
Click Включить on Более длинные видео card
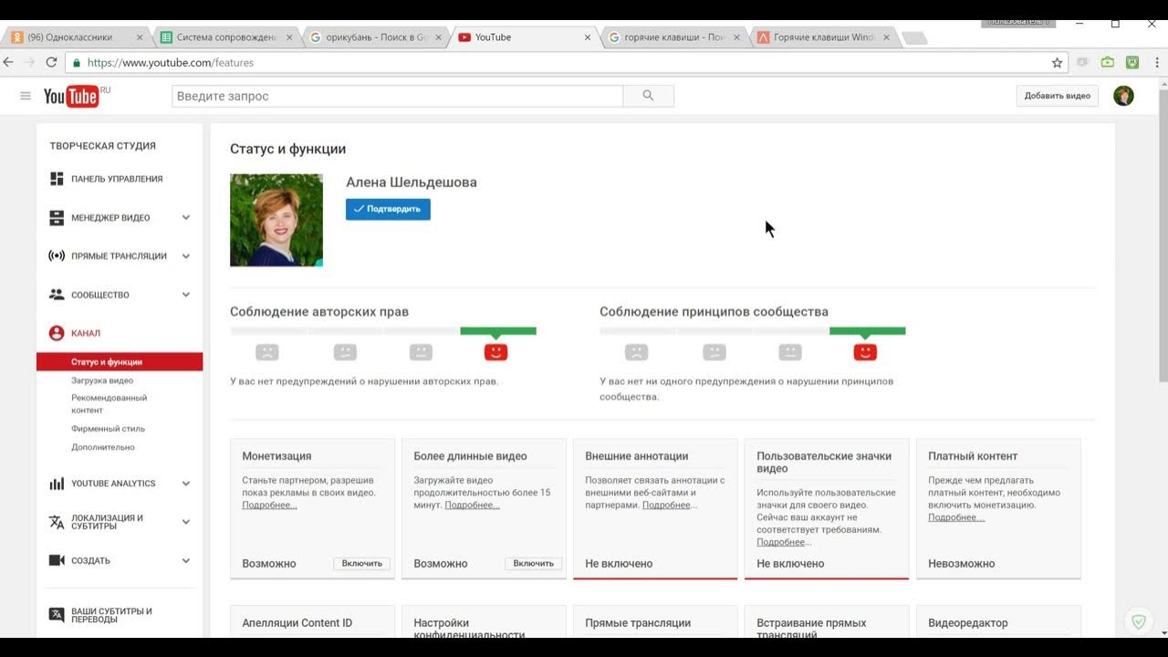pyautogui.click(x=533, y=564)
